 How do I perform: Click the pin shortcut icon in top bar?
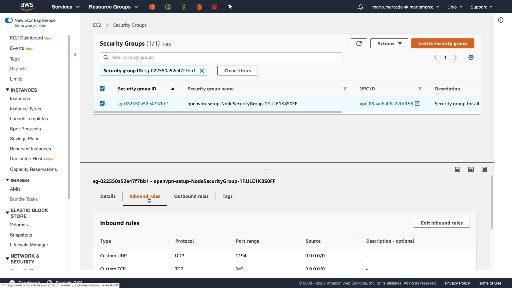point(230,7)
